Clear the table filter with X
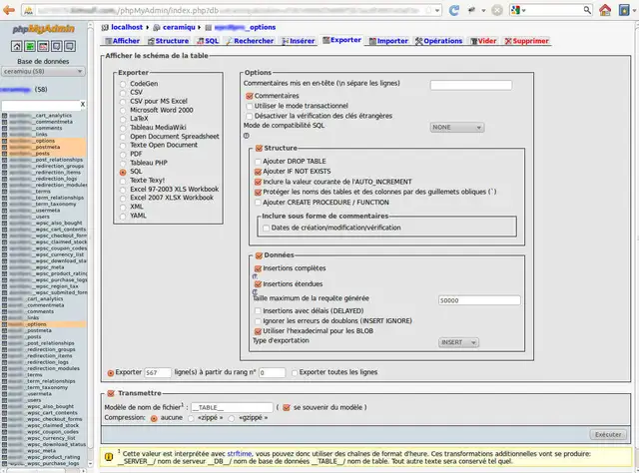 pyautogui.click(x=82, y=105)
